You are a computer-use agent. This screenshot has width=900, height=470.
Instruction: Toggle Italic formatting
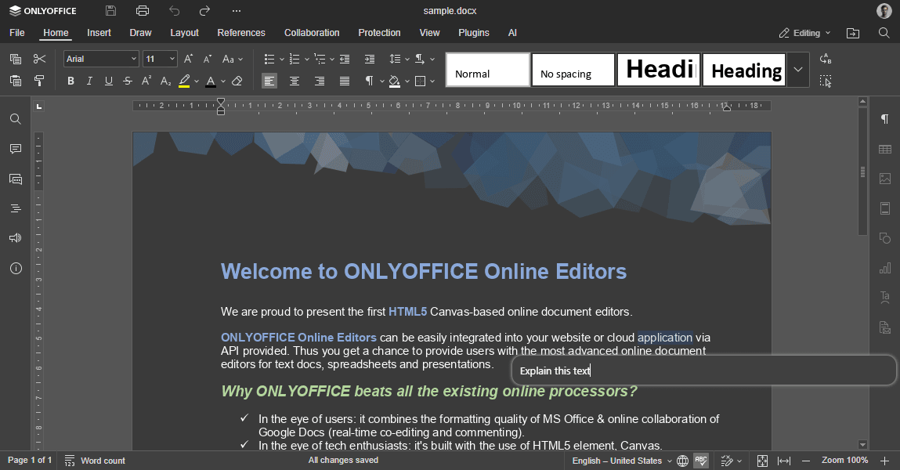tap(89, 81)
